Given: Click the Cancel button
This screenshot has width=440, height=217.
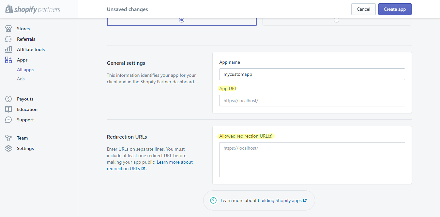Looking at the screenshot, I should [x=363, y=9].
